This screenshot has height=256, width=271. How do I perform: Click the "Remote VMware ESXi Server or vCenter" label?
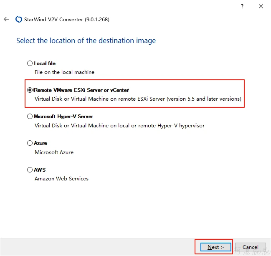point(81,90)
